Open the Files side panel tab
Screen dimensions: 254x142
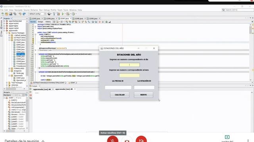(1, 33)
